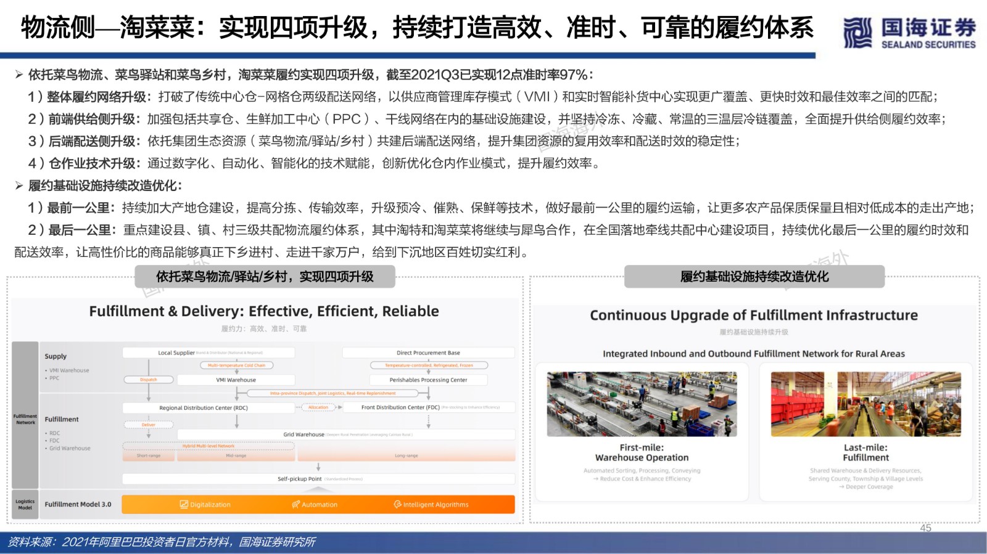Click the heading Fulfillment & Delivery: Effective, Efficient, Reliable
This screenshot has width=987, height=554.
click(x=264, y=311)
